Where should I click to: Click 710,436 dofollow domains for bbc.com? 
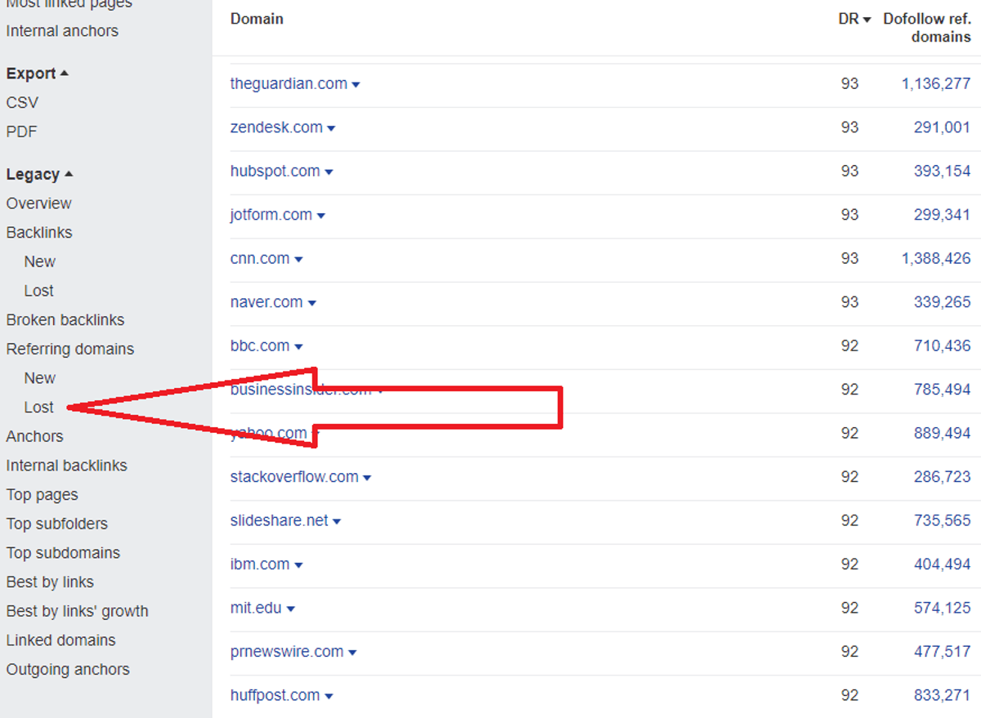(943, 346)
